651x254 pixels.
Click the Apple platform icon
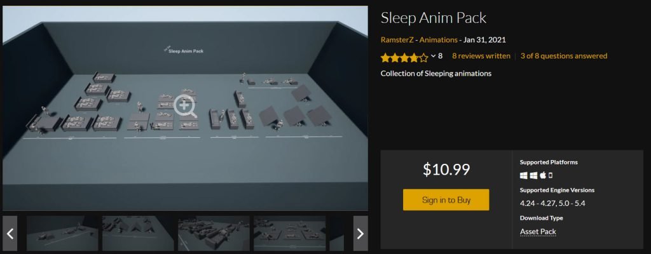tap(543, 175)
